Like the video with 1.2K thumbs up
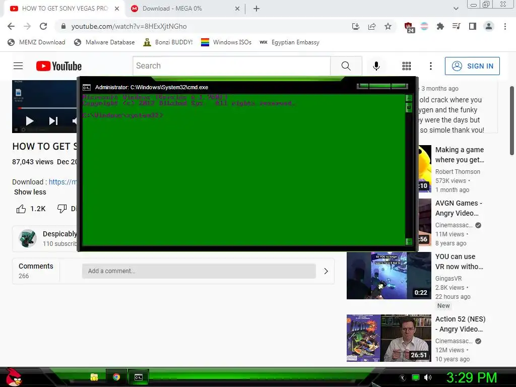The image size is (516, 387). pyautogui.click(x=21, y=209)
